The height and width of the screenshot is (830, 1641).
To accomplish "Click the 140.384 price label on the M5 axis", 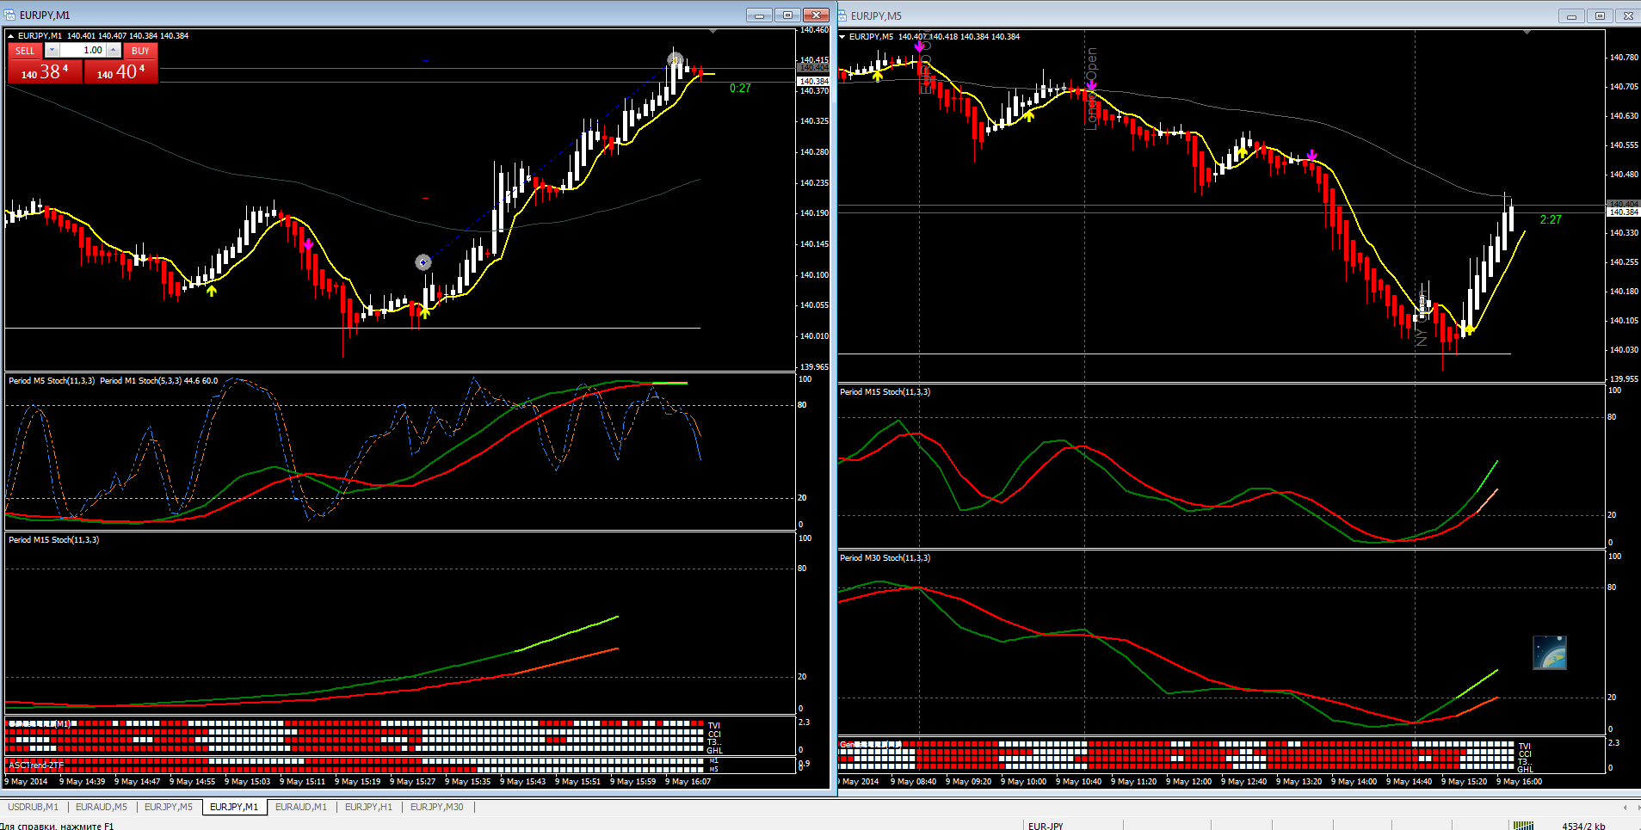I will point(1624,212).
